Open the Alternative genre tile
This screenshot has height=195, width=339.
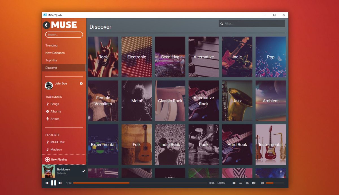(204, 57)
